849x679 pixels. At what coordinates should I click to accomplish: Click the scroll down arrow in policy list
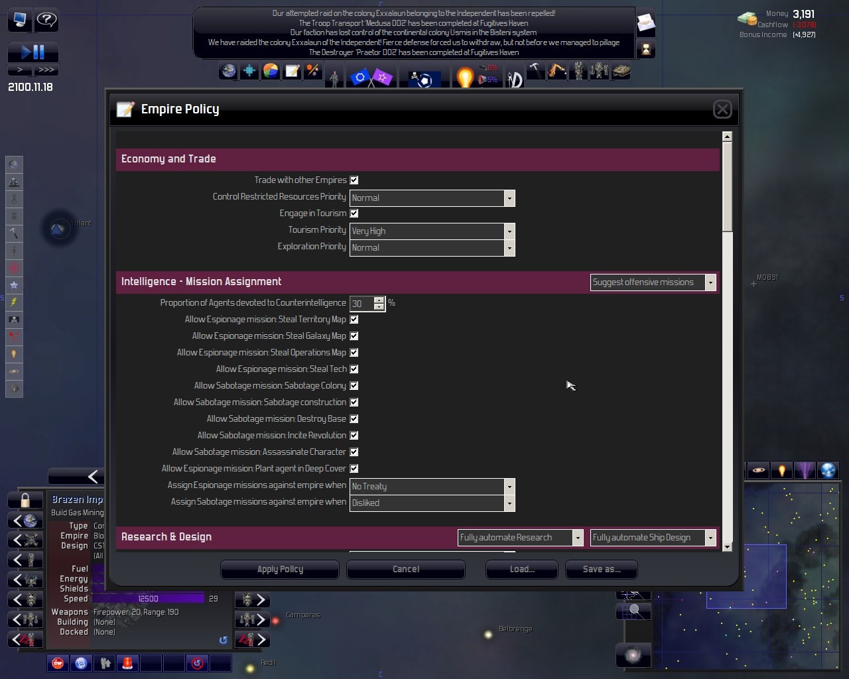pyautogui.click(x=727, y=546)
